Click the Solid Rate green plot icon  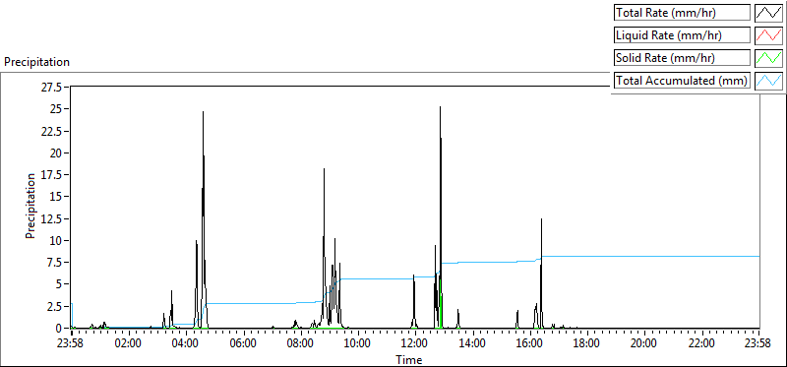[769, 58]
